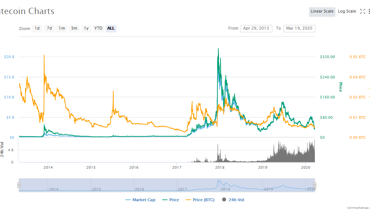This screenshot has height=209, width=370.
Task: Open the fullscreen chart view icon
Action: click(363, 11)
